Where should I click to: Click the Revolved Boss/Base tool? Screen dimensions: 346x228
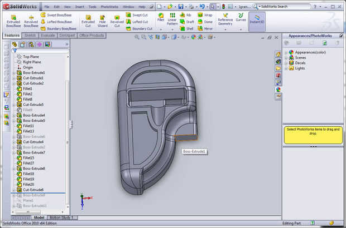(x=31, y=19)
